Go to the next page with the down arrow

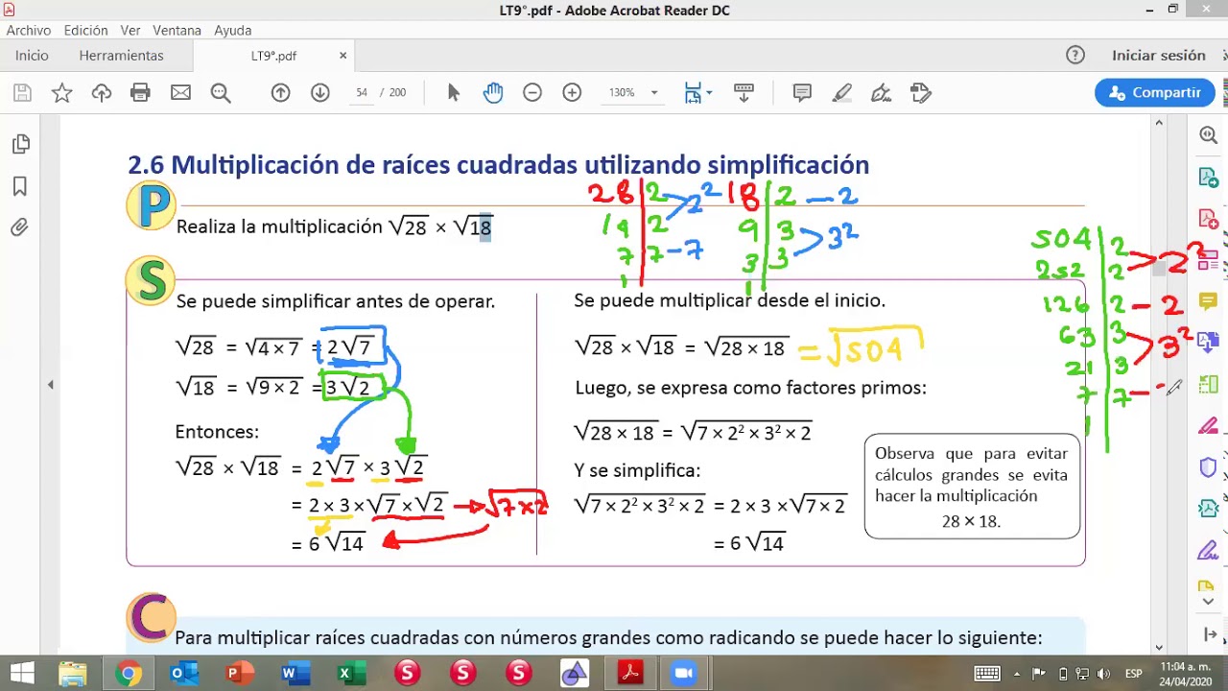[320, 93]
